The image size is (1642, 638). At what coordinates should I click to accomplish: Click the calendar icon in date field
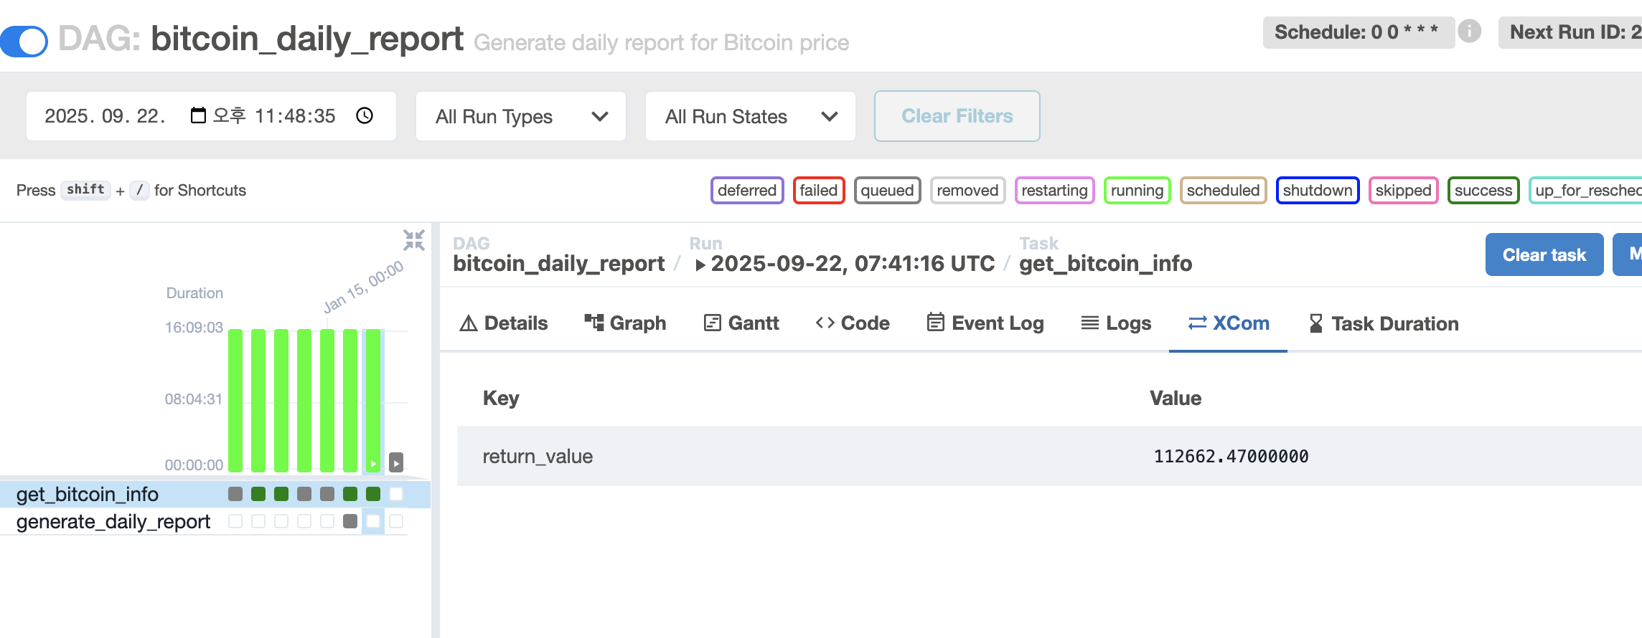tap(198, 115)
